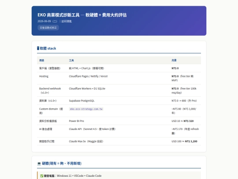
Task: Click the Backend webhook row label
Action: coord(50,91)
